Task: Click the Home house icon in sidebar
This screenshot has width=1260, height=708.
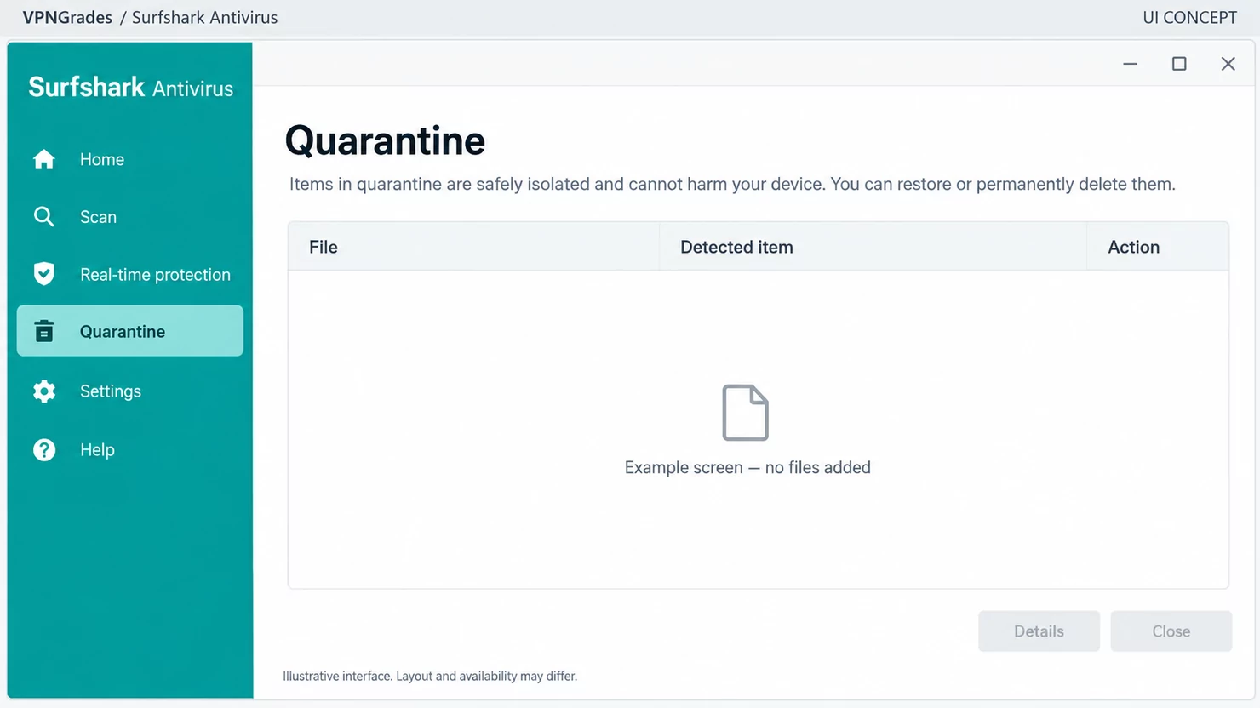Action: coord(44,159)
